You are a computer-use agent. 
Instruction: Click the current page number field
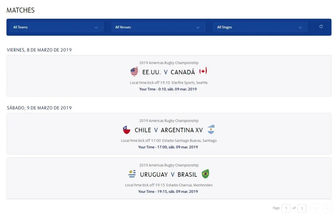(x=286, y=208)
